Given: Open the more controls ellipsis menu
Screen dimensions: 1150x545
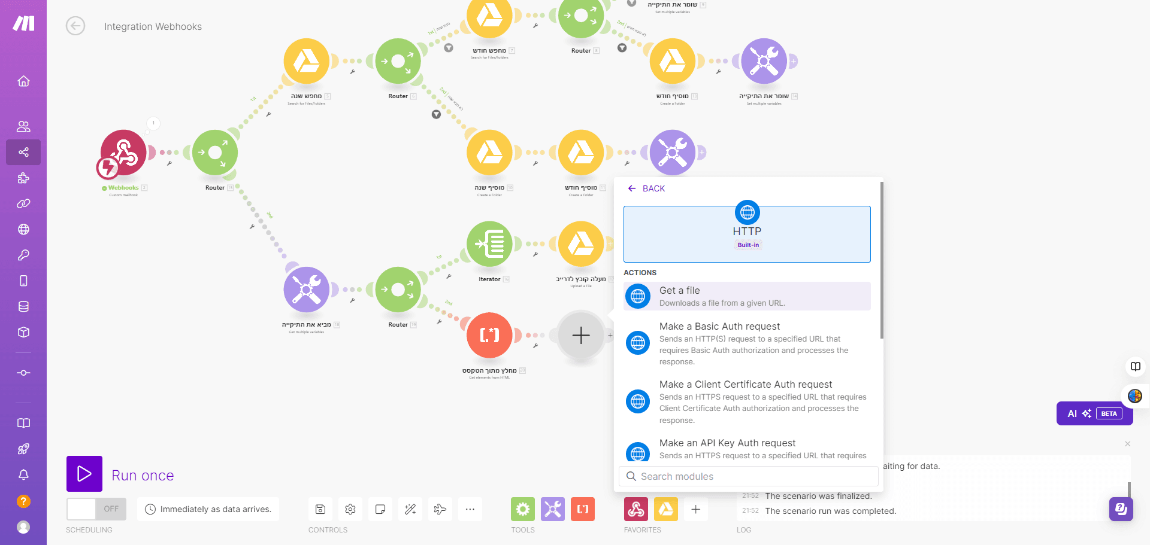Looking at the screenshot, I should click(470, 509).
